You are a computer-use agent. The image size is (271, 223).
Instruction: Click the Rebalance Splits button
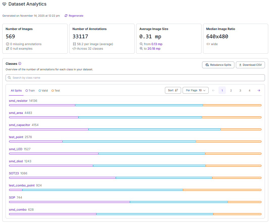coord(218,65)
